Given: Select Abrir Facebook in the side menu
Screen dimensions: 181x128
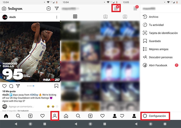Looking at the screenshot, I should pyautogui.click(x=161, y=65).
